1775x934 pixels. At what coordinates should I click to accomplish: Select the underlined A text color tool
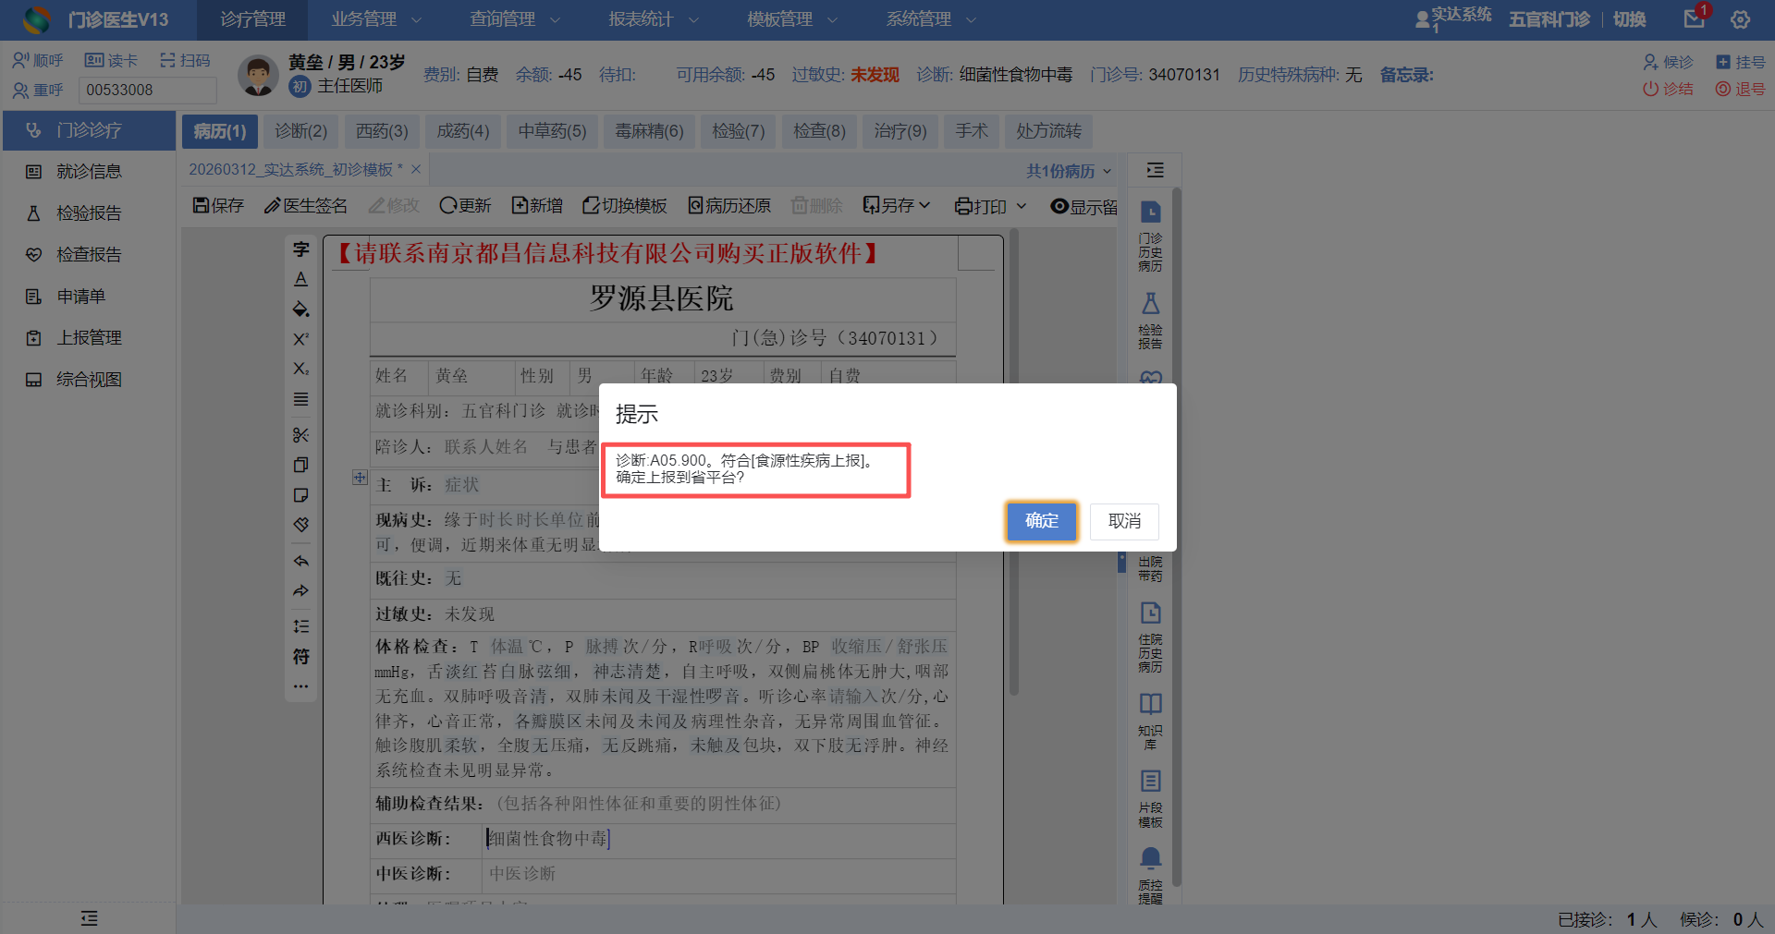(301, 279)
